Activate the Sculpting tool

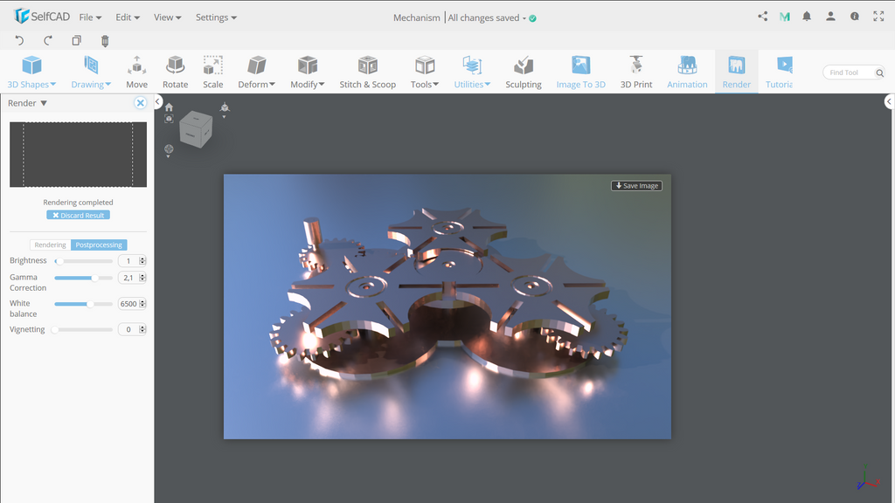pyautogui.click(x=524, y=72)
